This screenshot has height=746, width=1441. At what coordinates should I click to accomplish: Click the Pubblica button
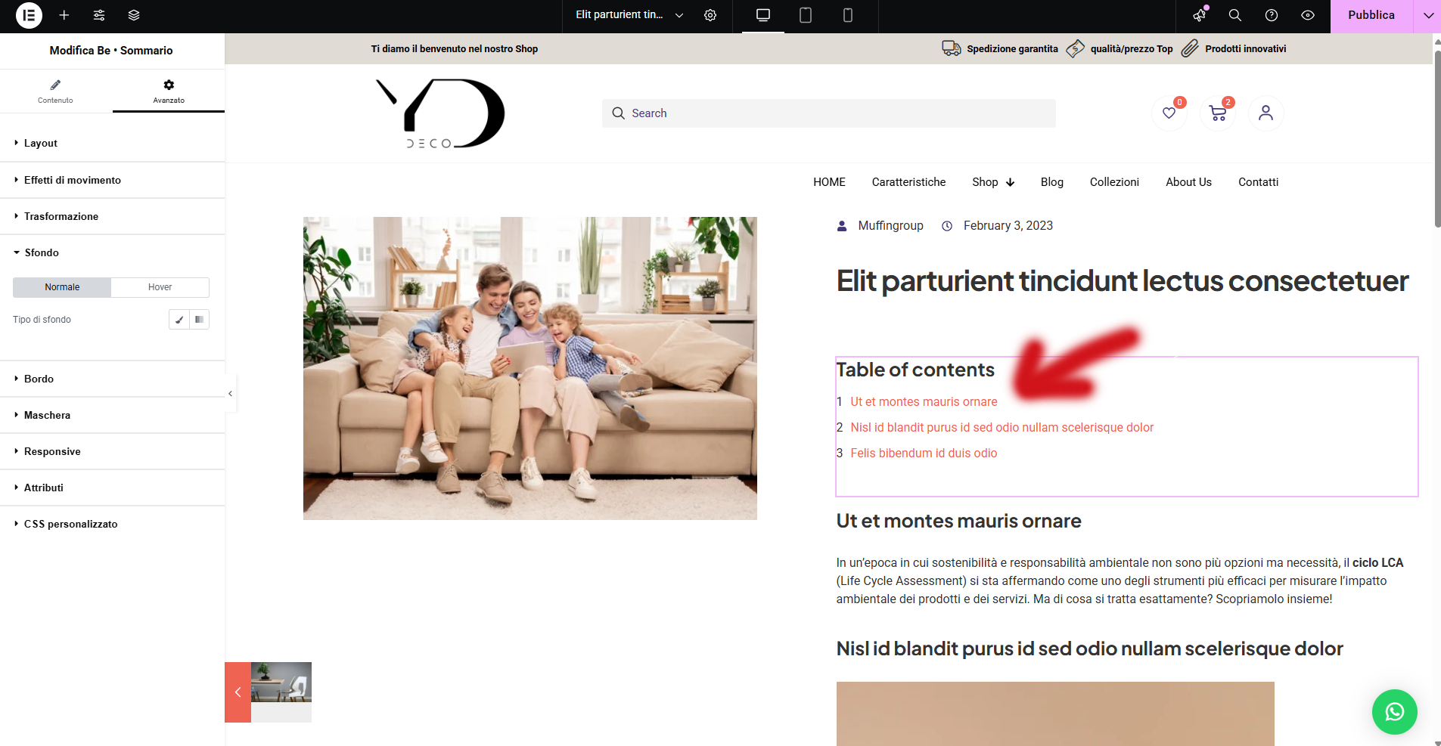point(1371,15)
